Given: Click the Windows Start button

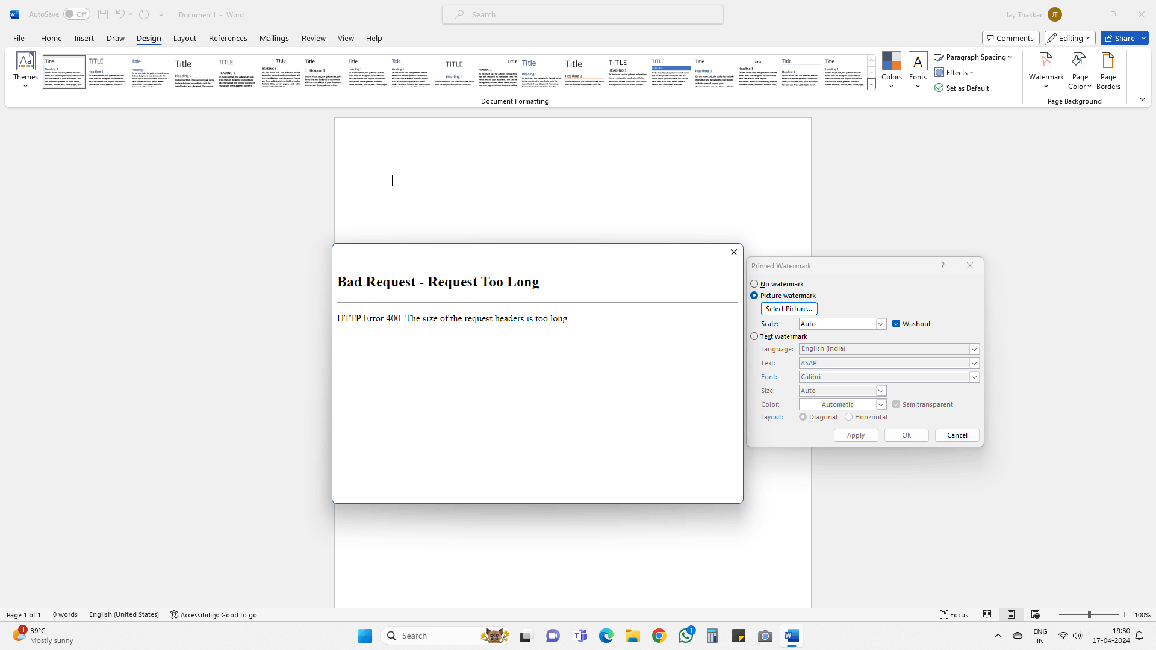Looking at the screenshot, I should pos(365,636).
